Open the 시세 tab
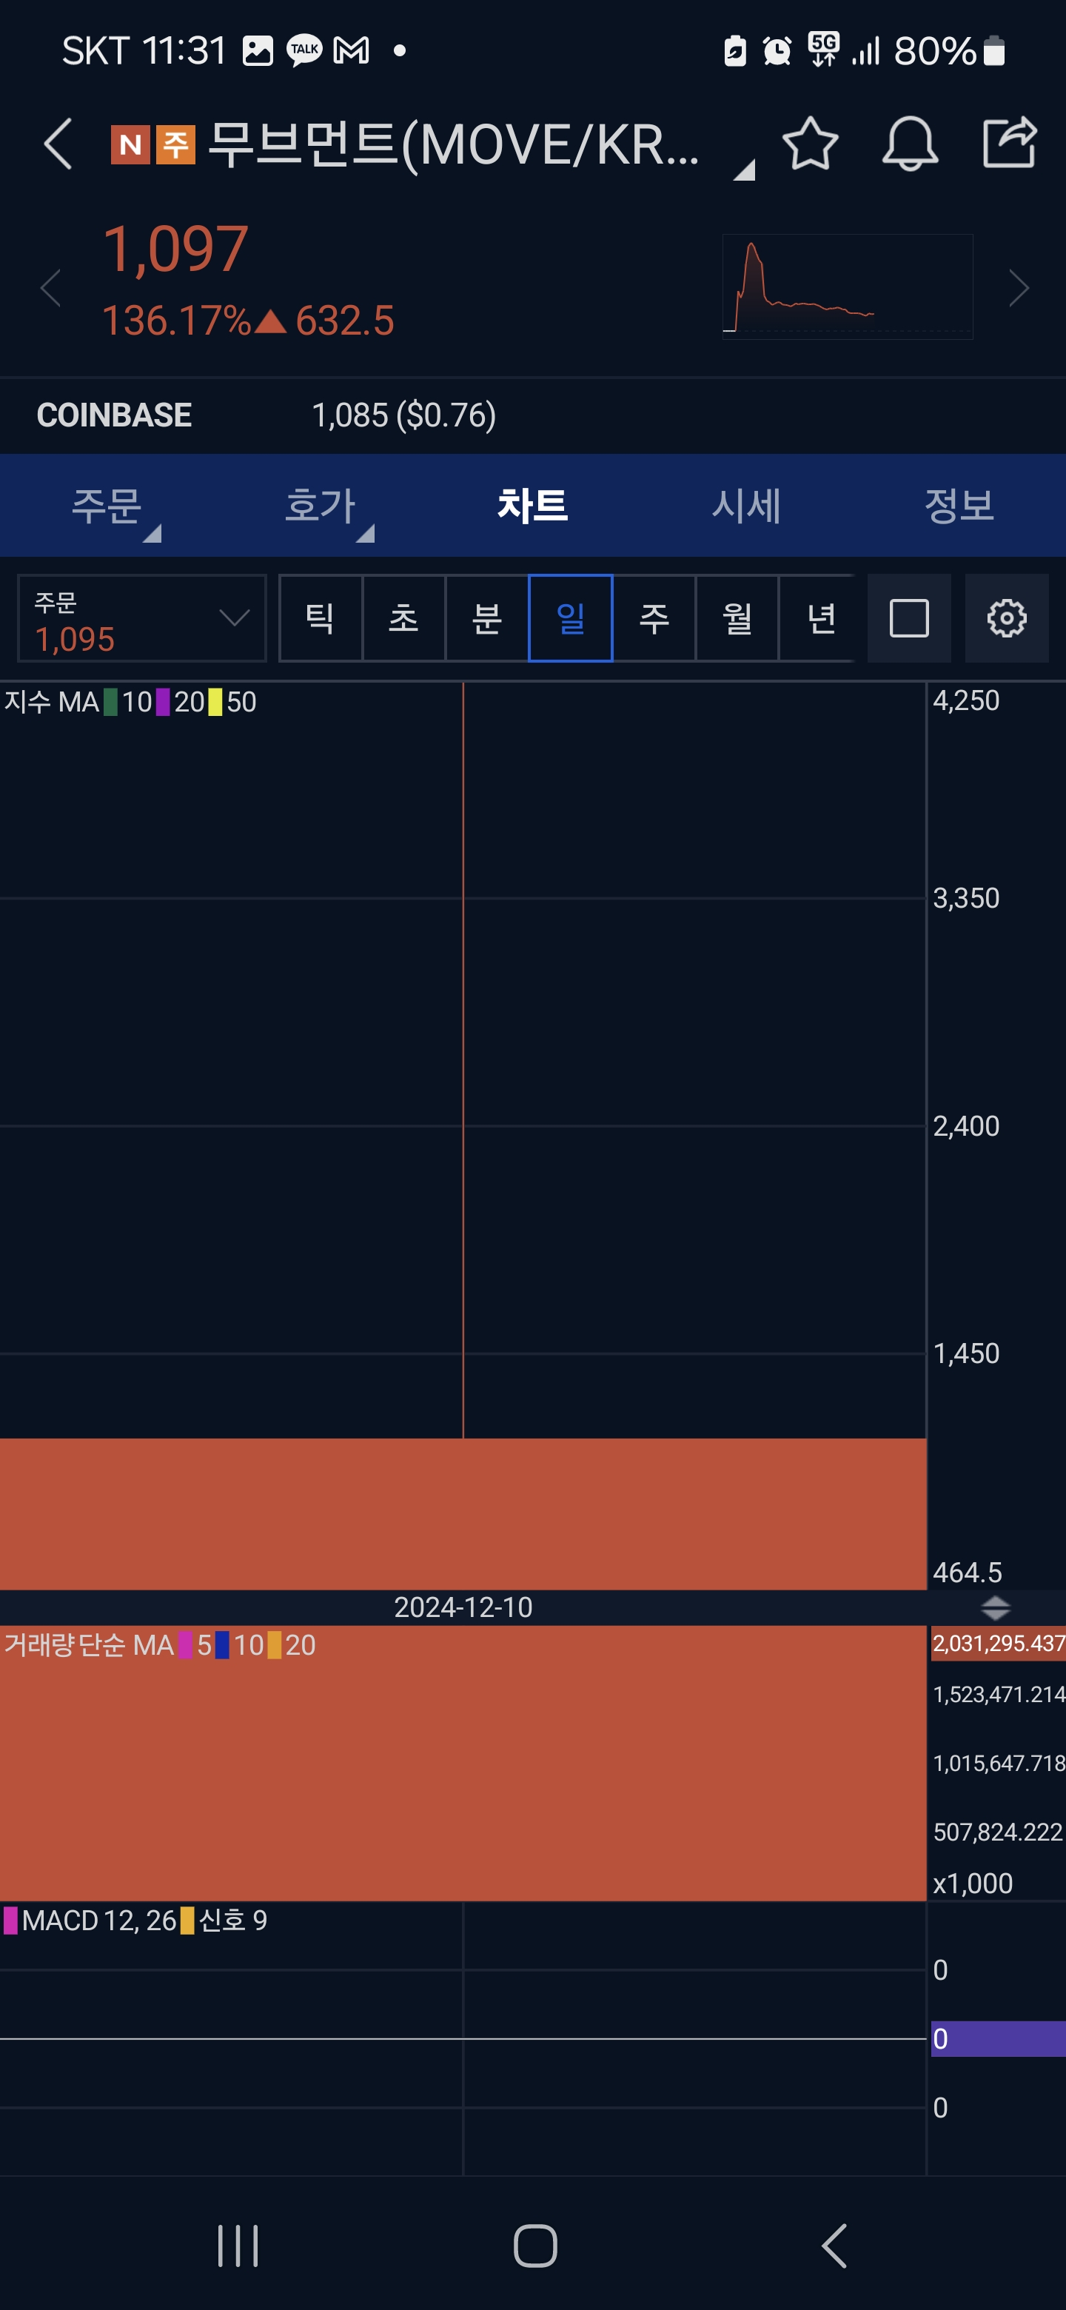 [x=746, y=506]
